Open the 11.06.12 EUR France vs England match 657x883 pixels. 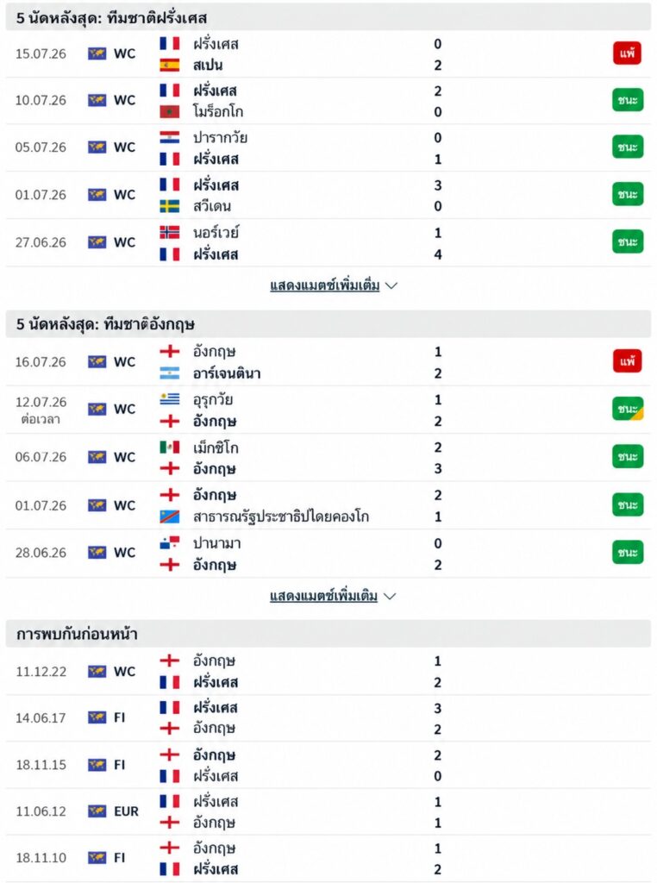[x=328, y=811]
